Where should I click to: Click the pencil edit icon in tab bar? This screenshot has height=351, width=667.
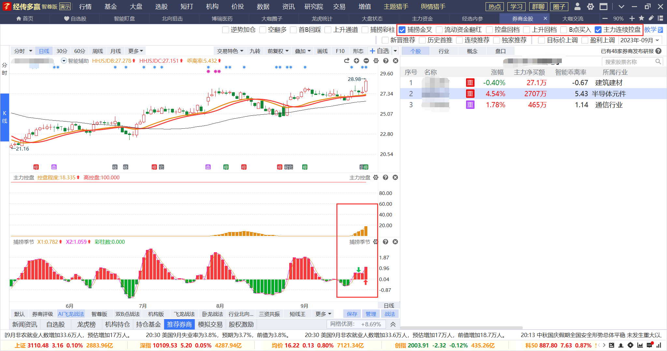point(651,18)
